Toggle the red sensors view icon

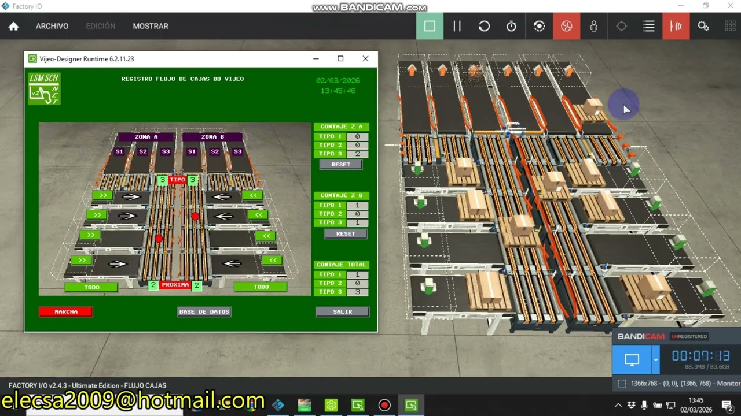click(676, 26)
